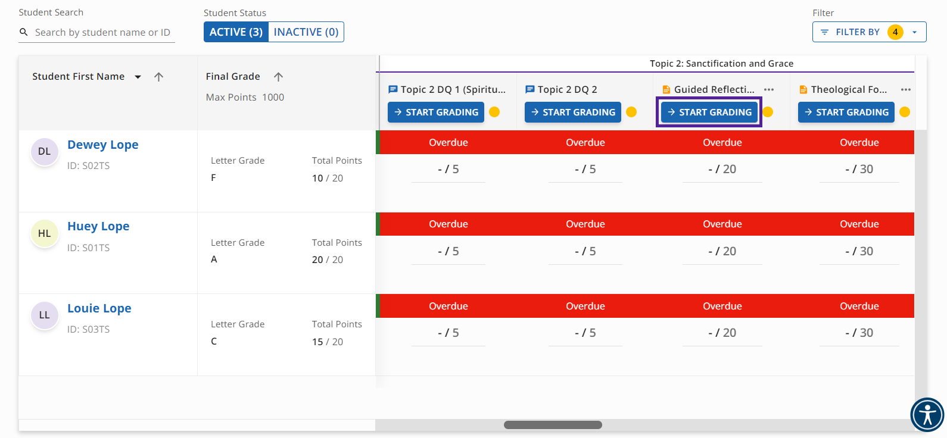This screenshot has width=947, height=438.
Task: Click yellow status dot beside Theological Fo...
Action: pyautogui.click(x=905, y=112)
